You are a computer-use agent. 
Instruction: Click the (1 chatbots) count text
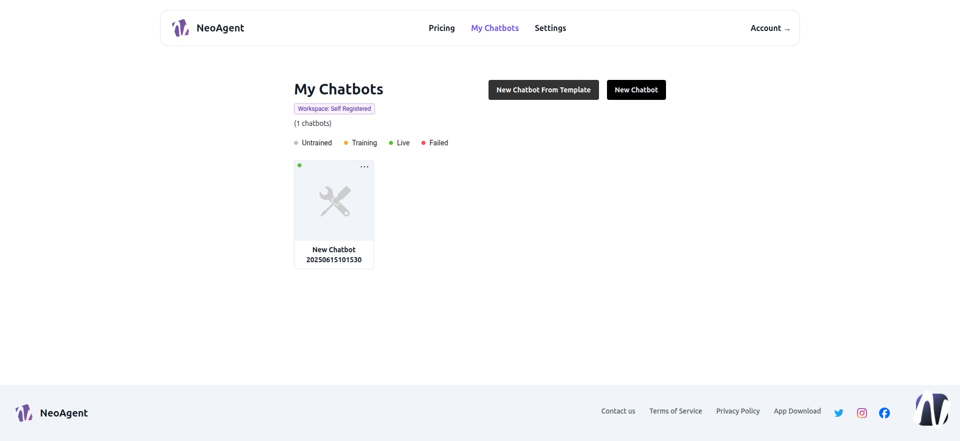coord(312,123)
